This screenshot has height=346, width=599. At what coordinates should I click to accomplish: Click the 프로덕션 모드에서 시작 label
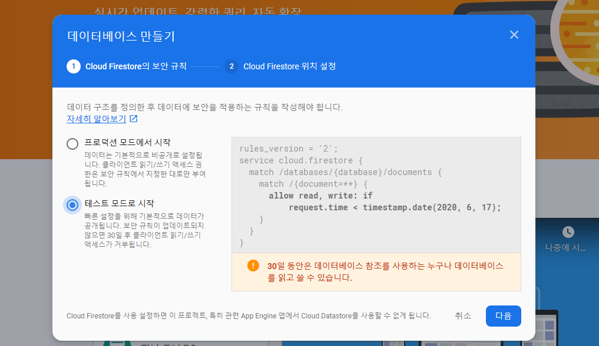click(127, 142)
